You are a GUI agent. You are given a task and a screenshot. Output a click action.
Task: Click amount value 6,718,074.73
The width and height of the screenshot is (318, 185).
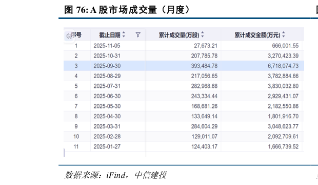pos(283,66)
